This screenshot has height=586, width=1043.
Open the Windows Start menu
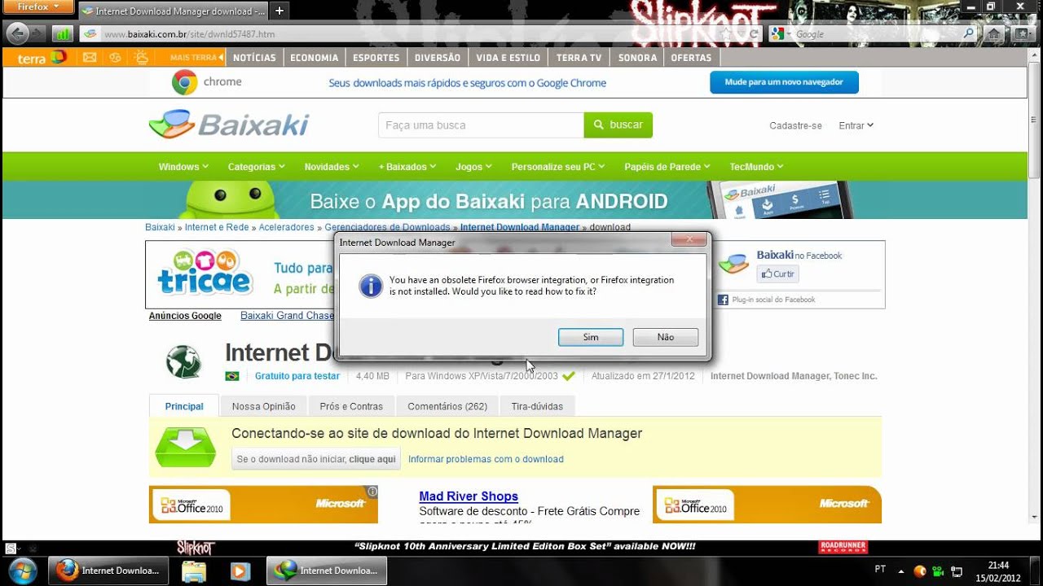point(22,571)
